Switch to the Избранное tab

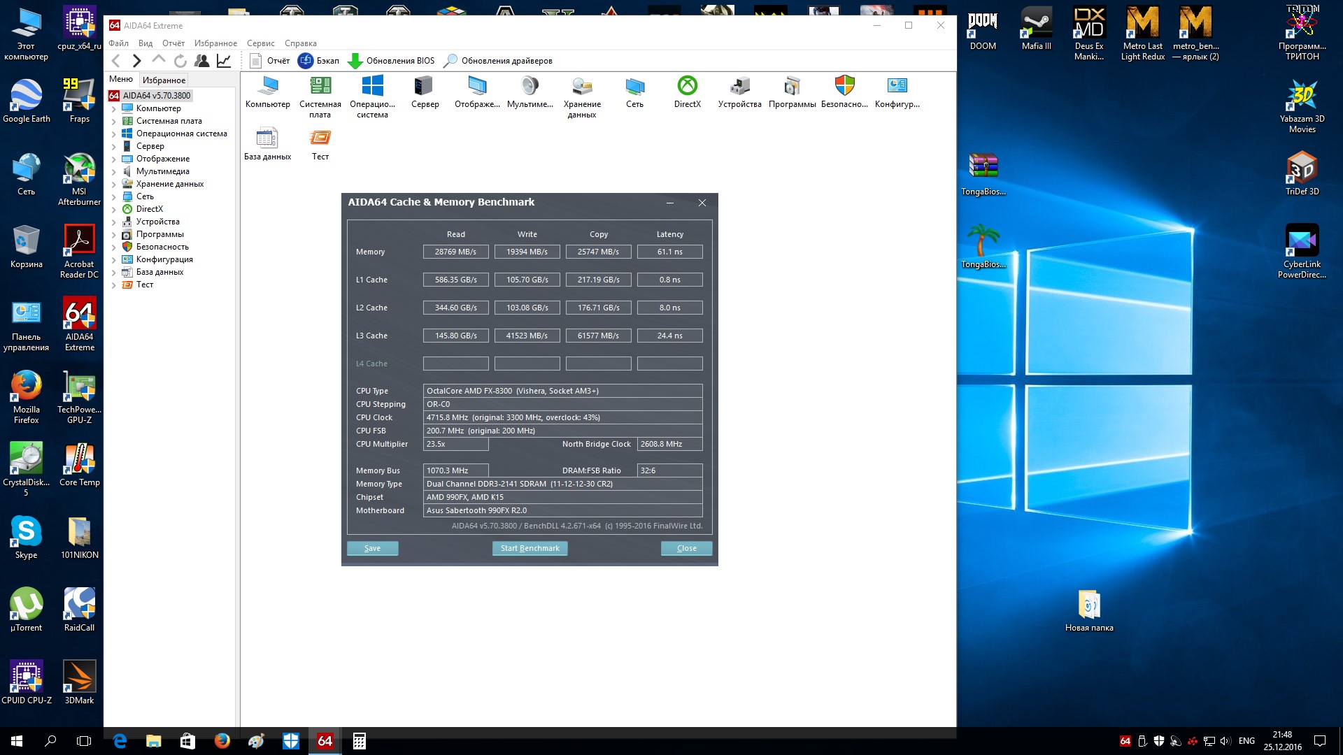pos(164,80)
